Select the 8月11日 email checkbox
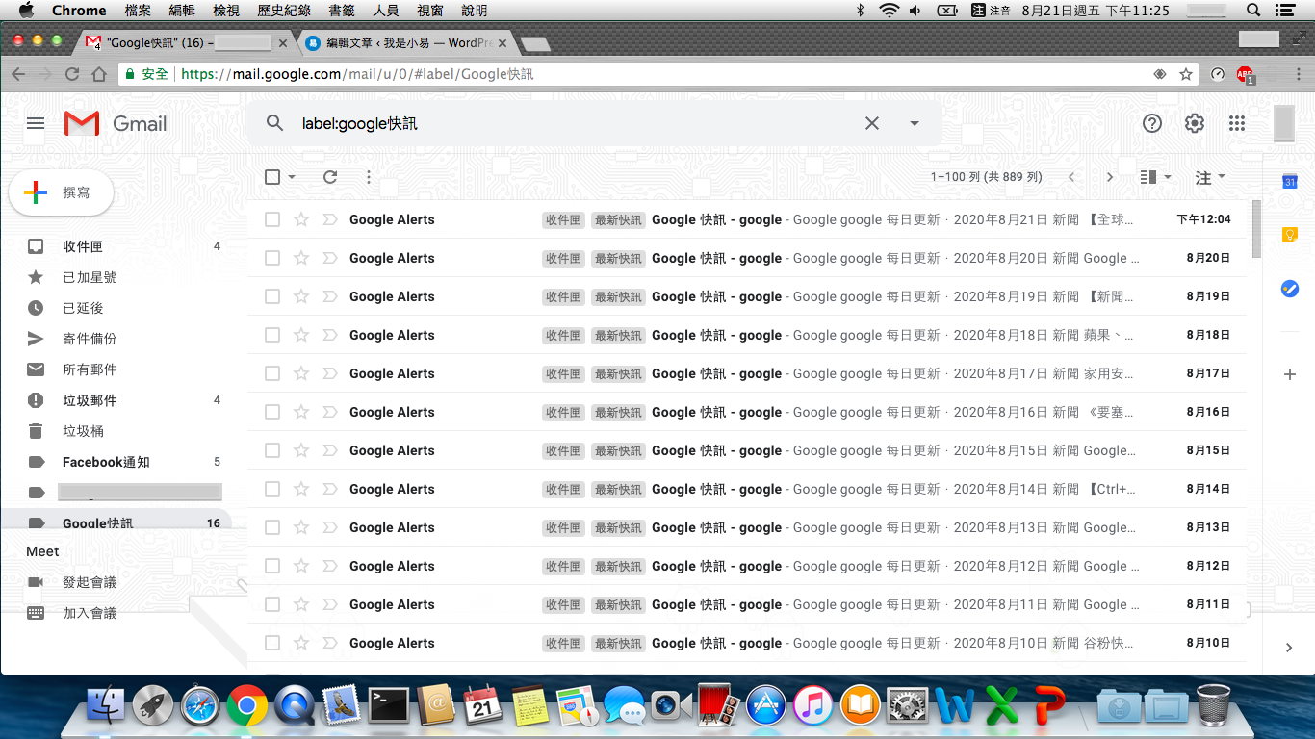Image resolution: width=1315 pixels, height=739 pixels. point(272,604)
